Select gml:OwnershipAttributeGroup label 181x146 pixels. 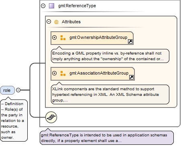coord(98,37)
